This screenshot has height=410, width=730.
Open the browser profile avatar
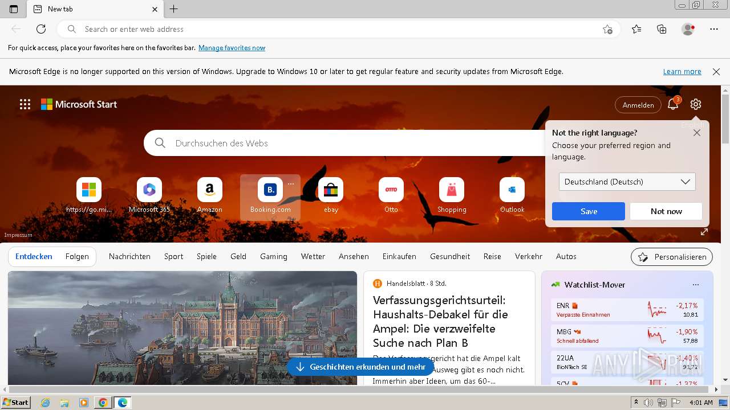(688, 29)
